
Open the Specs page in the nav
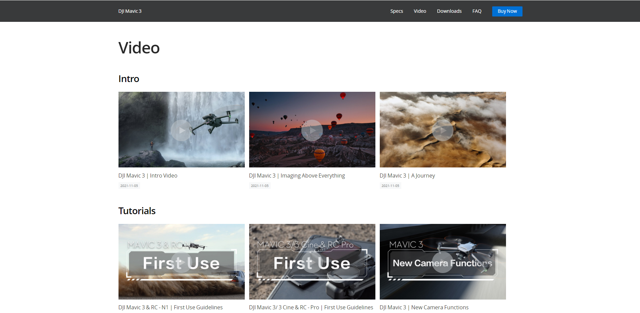(397, 11)
